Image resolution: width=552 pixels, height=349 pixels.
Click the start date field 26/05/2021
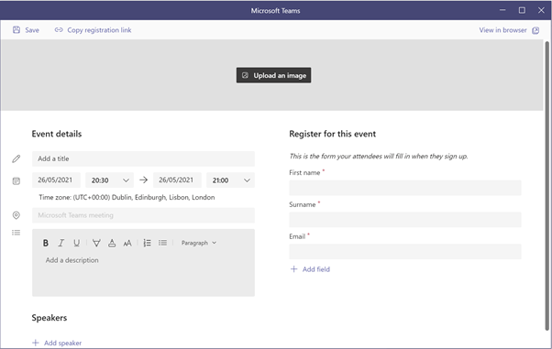(x=56, y=180)
